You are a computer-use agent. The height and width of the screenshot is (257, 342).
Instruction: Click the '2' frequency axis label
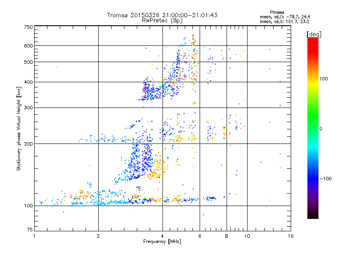[x=98, y=236]
